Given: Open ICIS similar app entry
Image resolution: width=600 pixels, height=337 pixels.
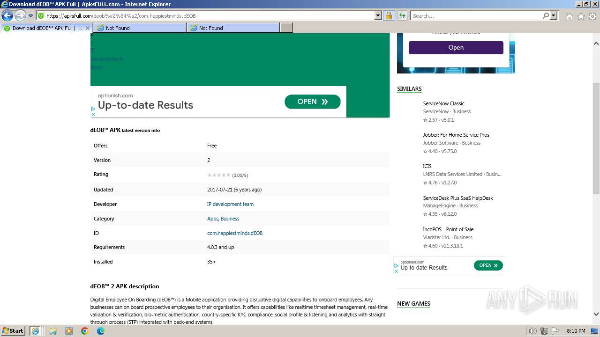Looking at the screenshot, I should pyautogui.click(x=427, y=166).
